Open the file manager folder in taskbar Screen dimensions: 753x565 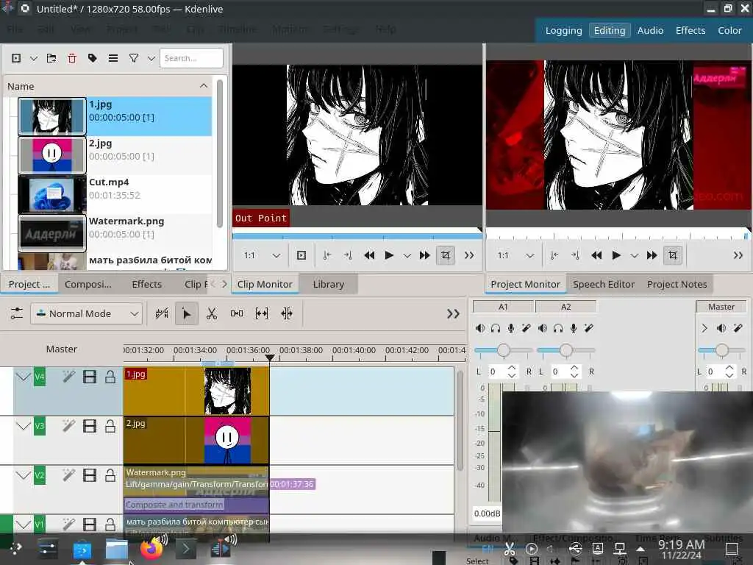pos(117,549)
